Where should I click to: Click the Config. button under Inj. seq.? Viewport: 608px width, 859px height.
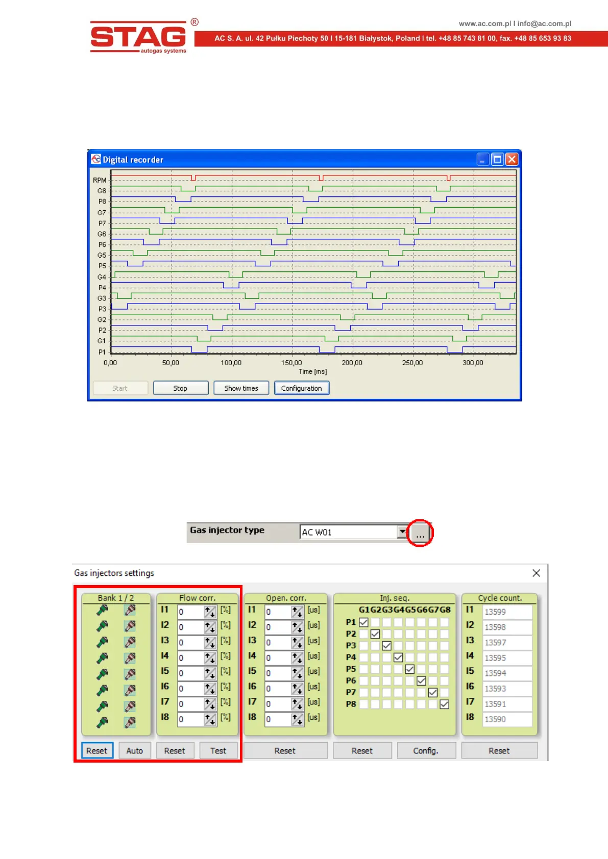pos(426,750)
